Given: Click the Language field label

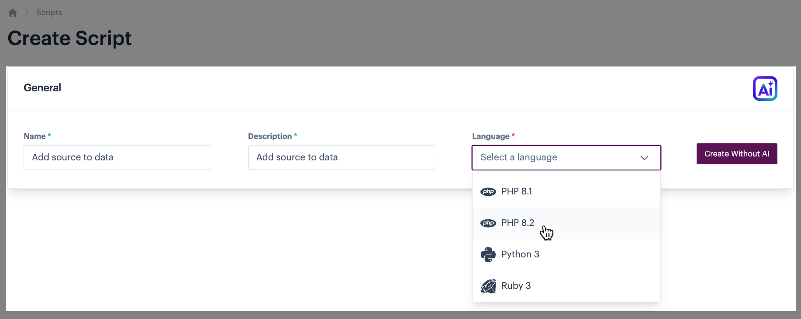Looking at the screenshot, I should click(490, 136).
